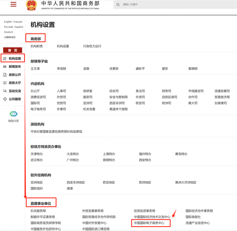Open 无障碍浏览 accessibility mode link
The height and width of the screenshot is (231, 237).
pyautogui.click(x=10, y=37)
